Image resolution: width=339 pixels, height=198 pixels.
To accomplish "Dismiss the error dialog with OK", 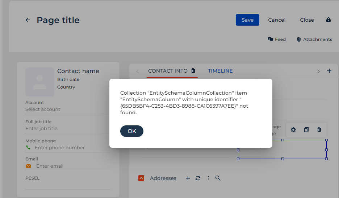I will pyautogui.click(x=132, y=131).
